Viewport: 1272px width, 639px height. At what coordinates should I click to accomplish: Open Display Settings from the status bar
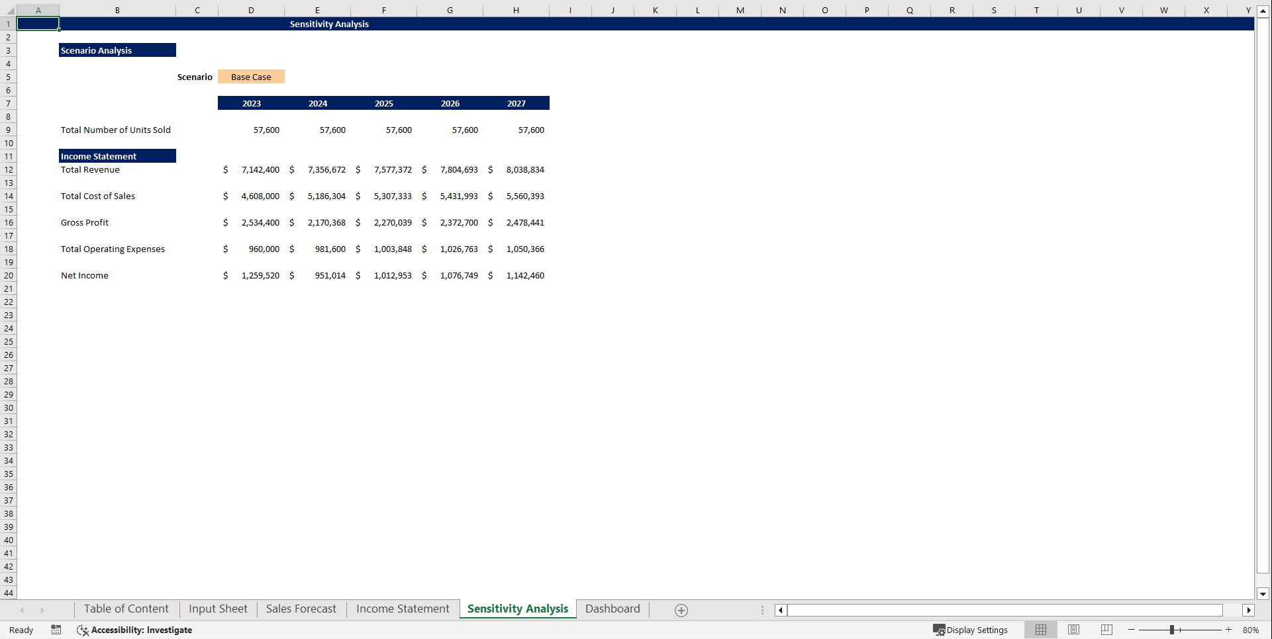[971, 630]
